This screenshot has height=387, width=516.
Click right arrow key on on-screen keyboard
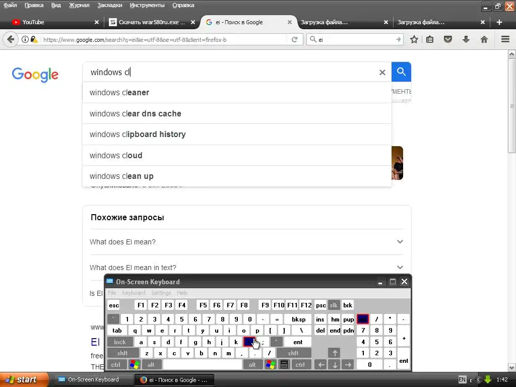pyautogui.click(x=348, y=365)
